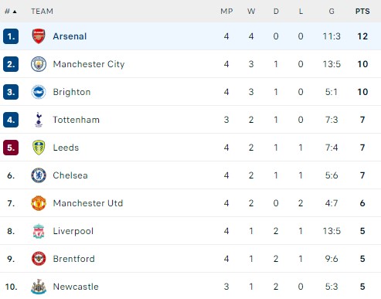Screen dimensions: 381x299
Task: Sort standings by G goals column header
Action: pos(332,12)
